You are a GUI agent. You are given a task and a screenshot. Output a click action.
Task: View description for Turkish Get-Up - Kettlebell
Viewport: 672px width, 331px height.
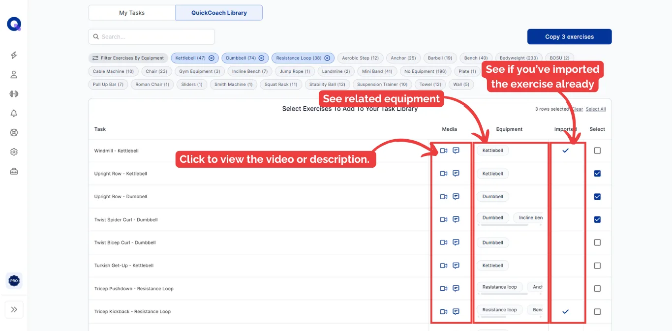(456, 266)
